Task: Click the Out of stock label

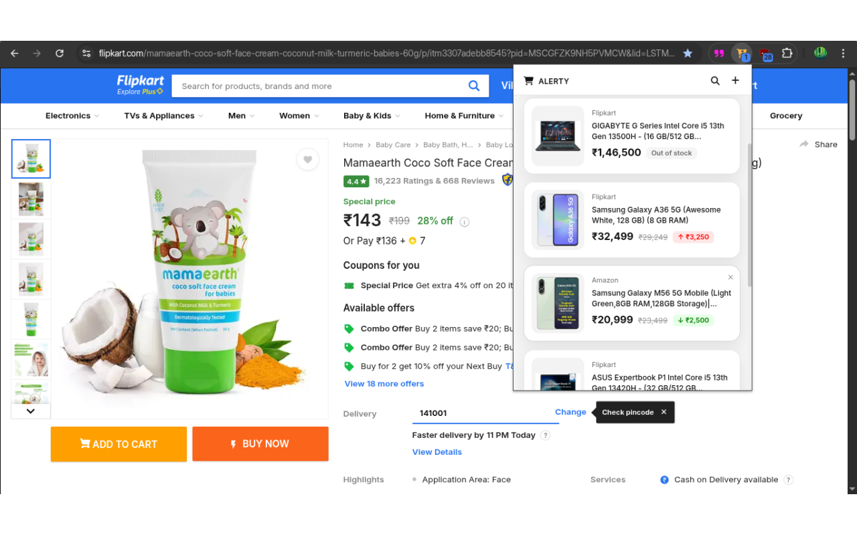Action: [672, 153]
